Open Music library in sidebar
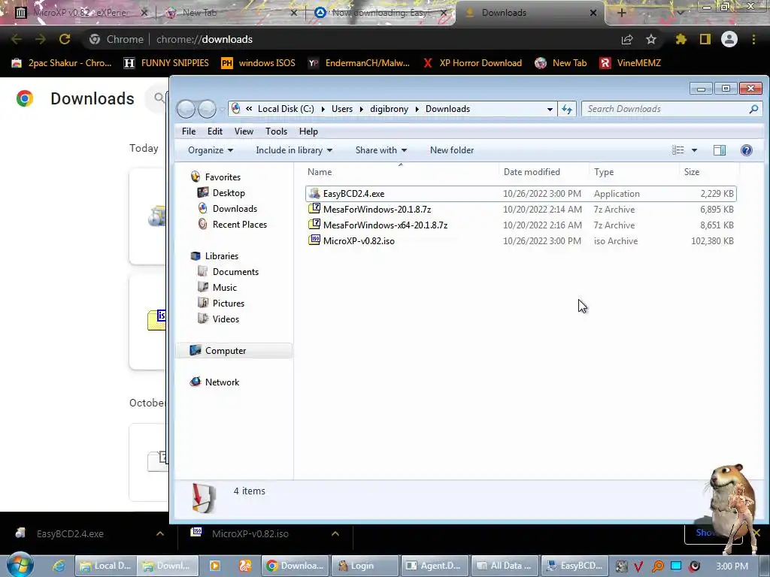Viewport: 770px width, 577px height. click(x=224, y=288)
